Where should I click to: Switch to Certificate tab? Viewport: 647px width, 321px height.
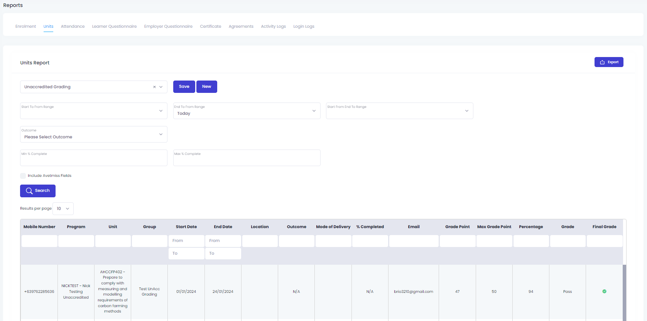point(210,27)
